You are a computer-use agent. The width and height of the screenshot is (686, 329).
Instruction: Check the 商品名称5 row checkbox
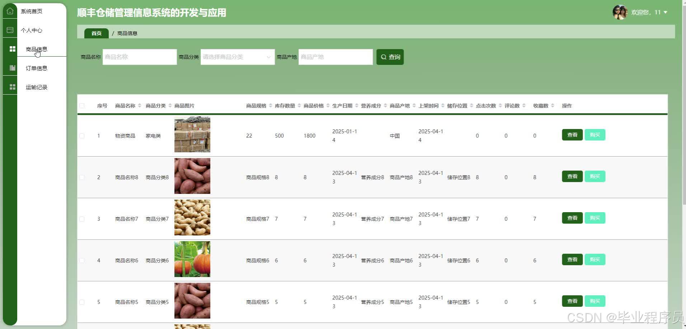[82, 302]
